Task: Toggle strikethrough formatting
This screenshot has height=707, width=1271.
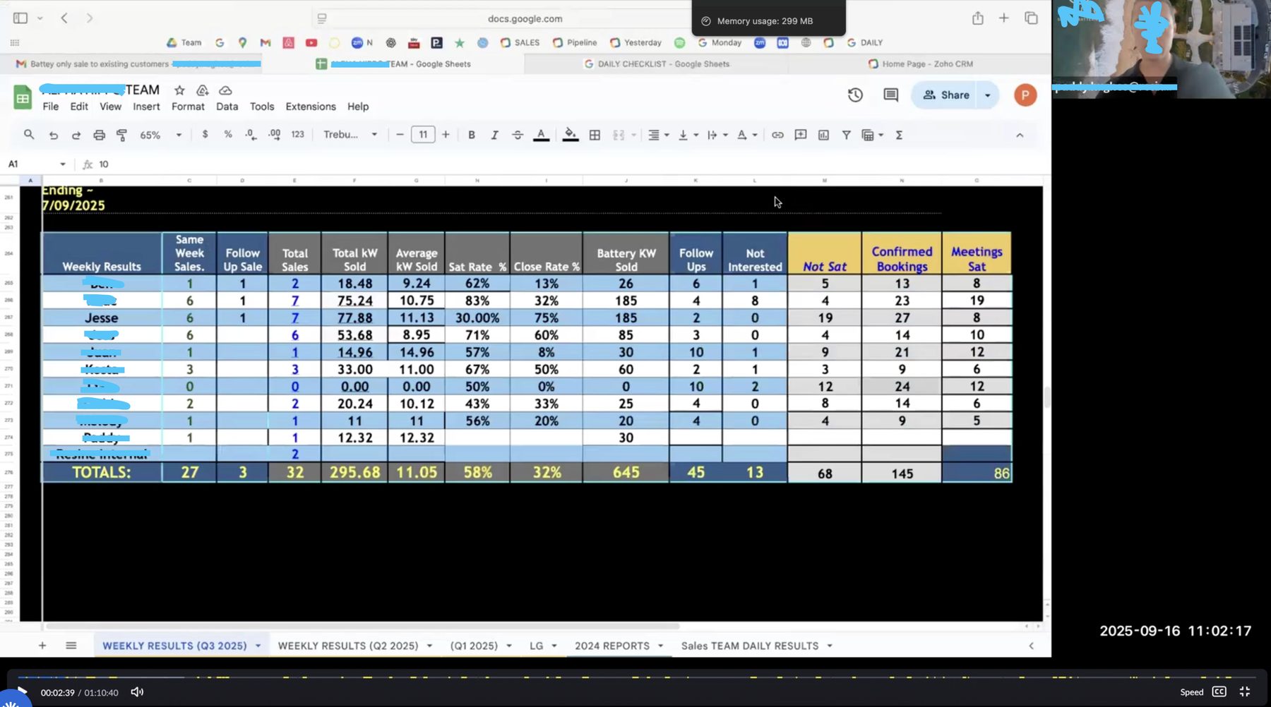Action: click(518, 135)
